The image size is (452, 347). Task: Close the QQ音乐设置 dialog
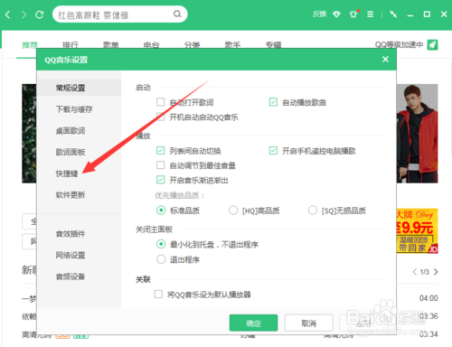tap(385, 60)
